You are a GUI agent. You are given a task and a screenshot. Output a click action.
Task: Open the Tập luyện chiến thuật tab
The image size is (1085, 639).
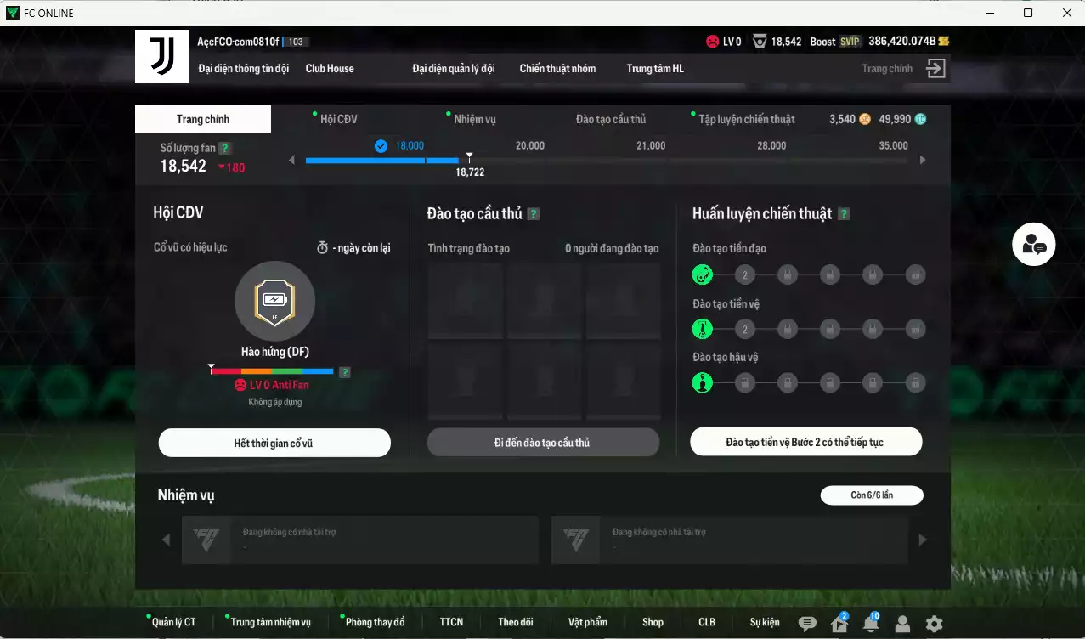click(x=746, y=119)
